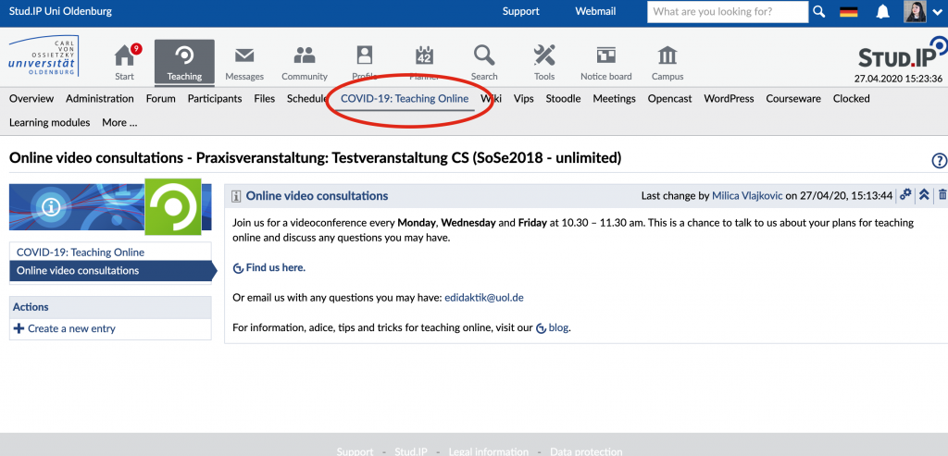
Task: Open help question mark icon
Action: click(939, 161)
